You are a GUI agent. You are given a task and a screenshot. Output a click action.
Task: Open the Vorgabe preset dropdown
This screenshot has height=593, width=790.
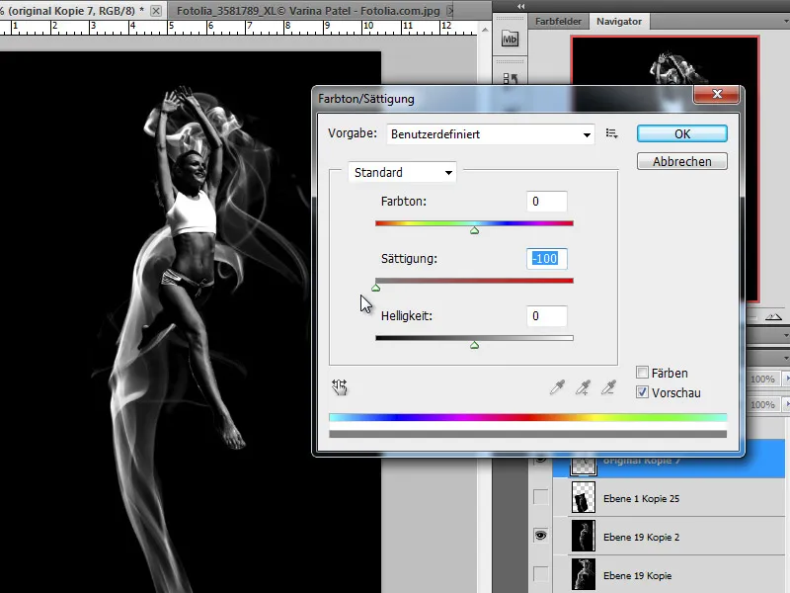[490, 134]
